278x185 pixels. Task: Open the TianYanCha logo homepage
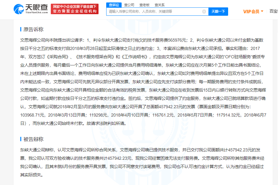pyautogui.click(x=31, y=9)
